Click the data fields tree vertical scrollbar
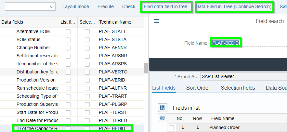Viewport: 287px width, 132px height. pos(146,68)
